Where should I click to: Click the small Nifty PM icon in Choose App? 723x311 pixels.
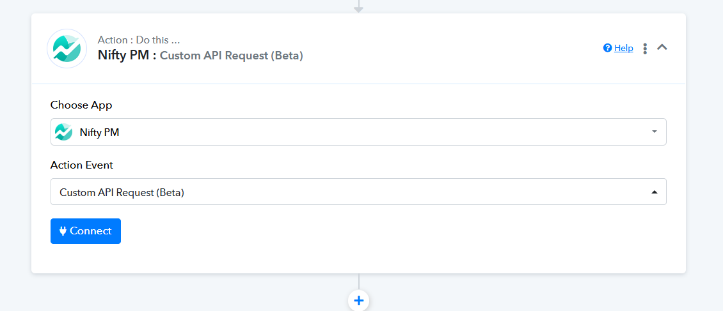point(63,132)
